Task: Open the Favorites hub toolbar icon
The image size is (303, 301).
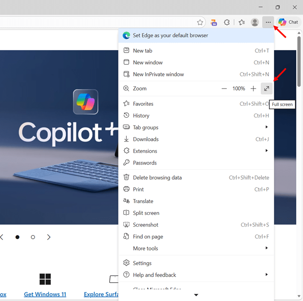Action: [241, 23]
